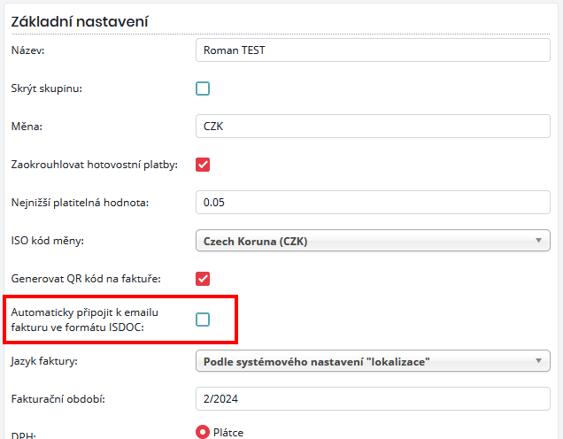Click the 'Název:' label text
Viewport: 563px width, 439px height.
pyautogui.click(x=28, y=50)
